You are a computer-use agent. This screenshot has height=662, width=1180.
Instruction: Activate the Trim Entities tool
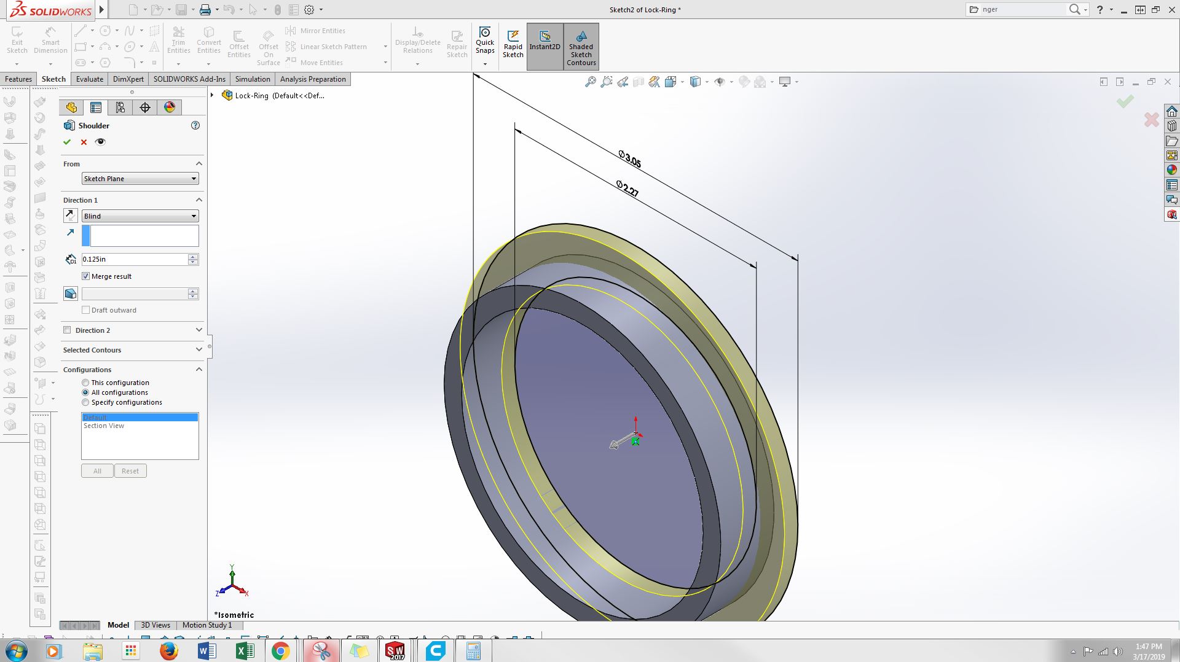pos(178,41)
